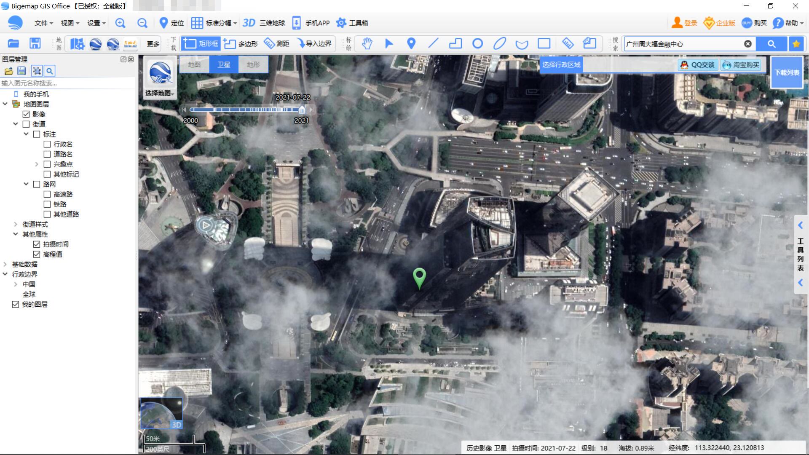Uncheck the 影像 layer checkbox
The image size is (809, 455).
point(26,114)
